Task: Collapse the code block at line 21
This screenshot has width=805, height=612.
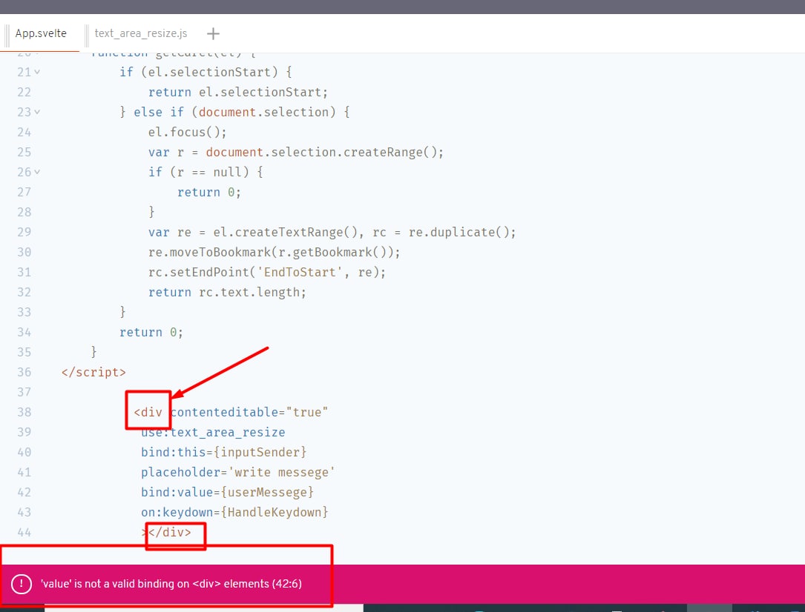Action: (x=37, y=73)
